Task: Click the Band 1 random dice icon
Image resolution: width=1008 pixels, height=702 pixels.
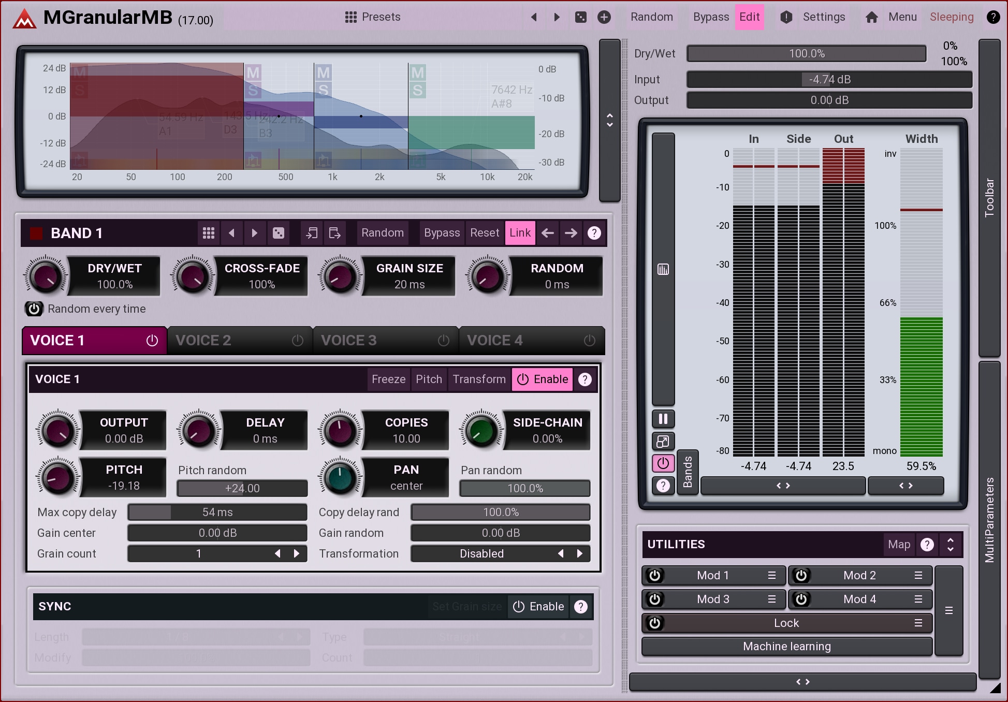Action: click(279, 233)
